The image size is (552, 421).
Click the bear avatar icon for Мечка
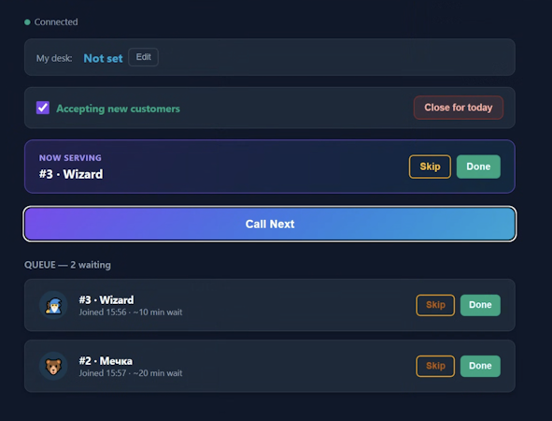[53, 366]
